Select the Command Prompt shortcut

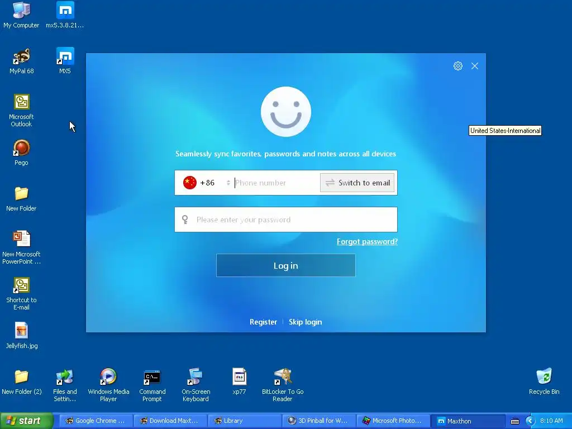[x=152, y=385]
